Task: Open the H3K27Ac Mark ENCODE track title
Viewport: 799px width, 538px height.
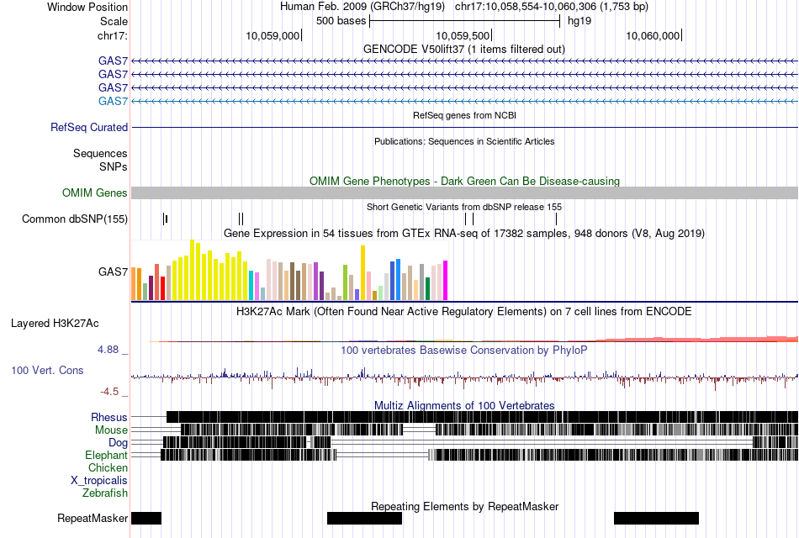Action: (x=464, y=311)
